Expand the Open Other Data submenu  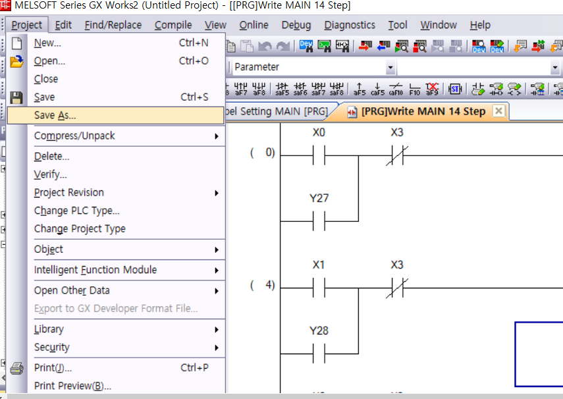pos(216,290)
